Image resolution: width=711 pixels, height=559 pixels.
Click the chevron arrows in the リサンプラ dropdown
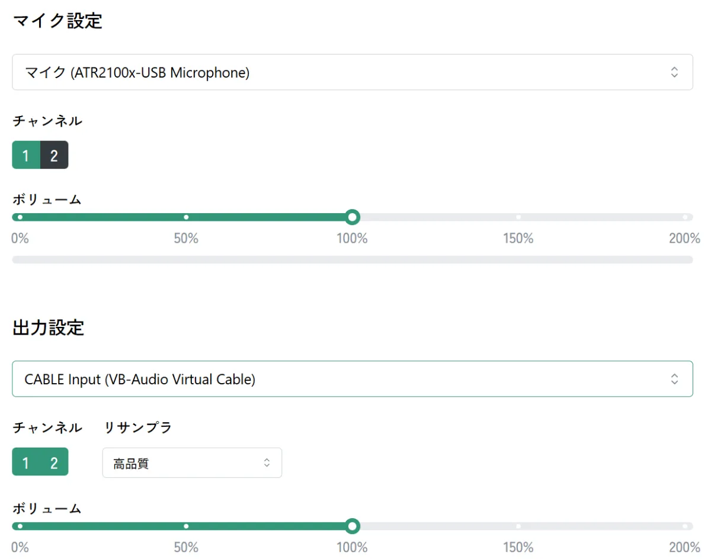(x=267, y=462)
